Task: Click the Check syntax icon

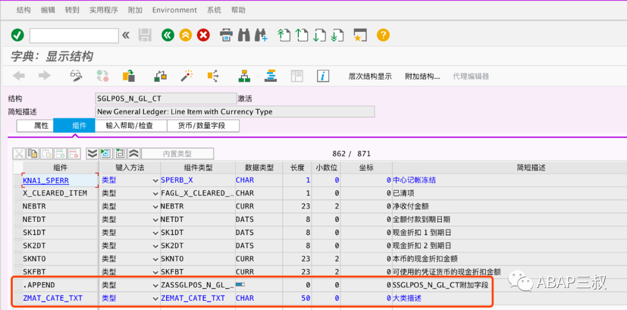Action: 160,75
